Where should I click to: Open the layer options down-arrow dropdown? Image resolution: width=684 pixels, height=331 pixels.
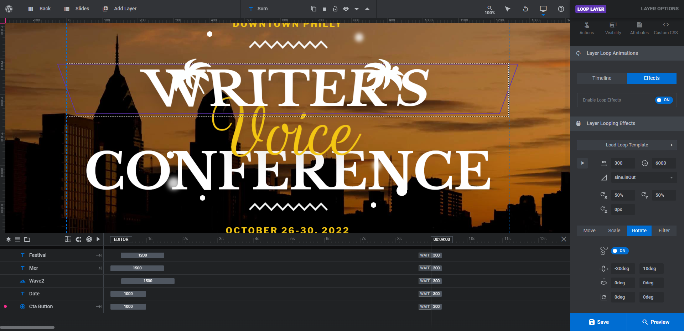[356, 9]
